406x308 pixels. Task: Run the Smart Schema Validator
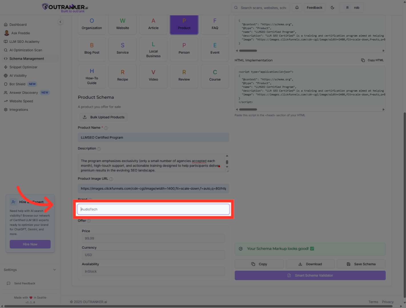310,275
